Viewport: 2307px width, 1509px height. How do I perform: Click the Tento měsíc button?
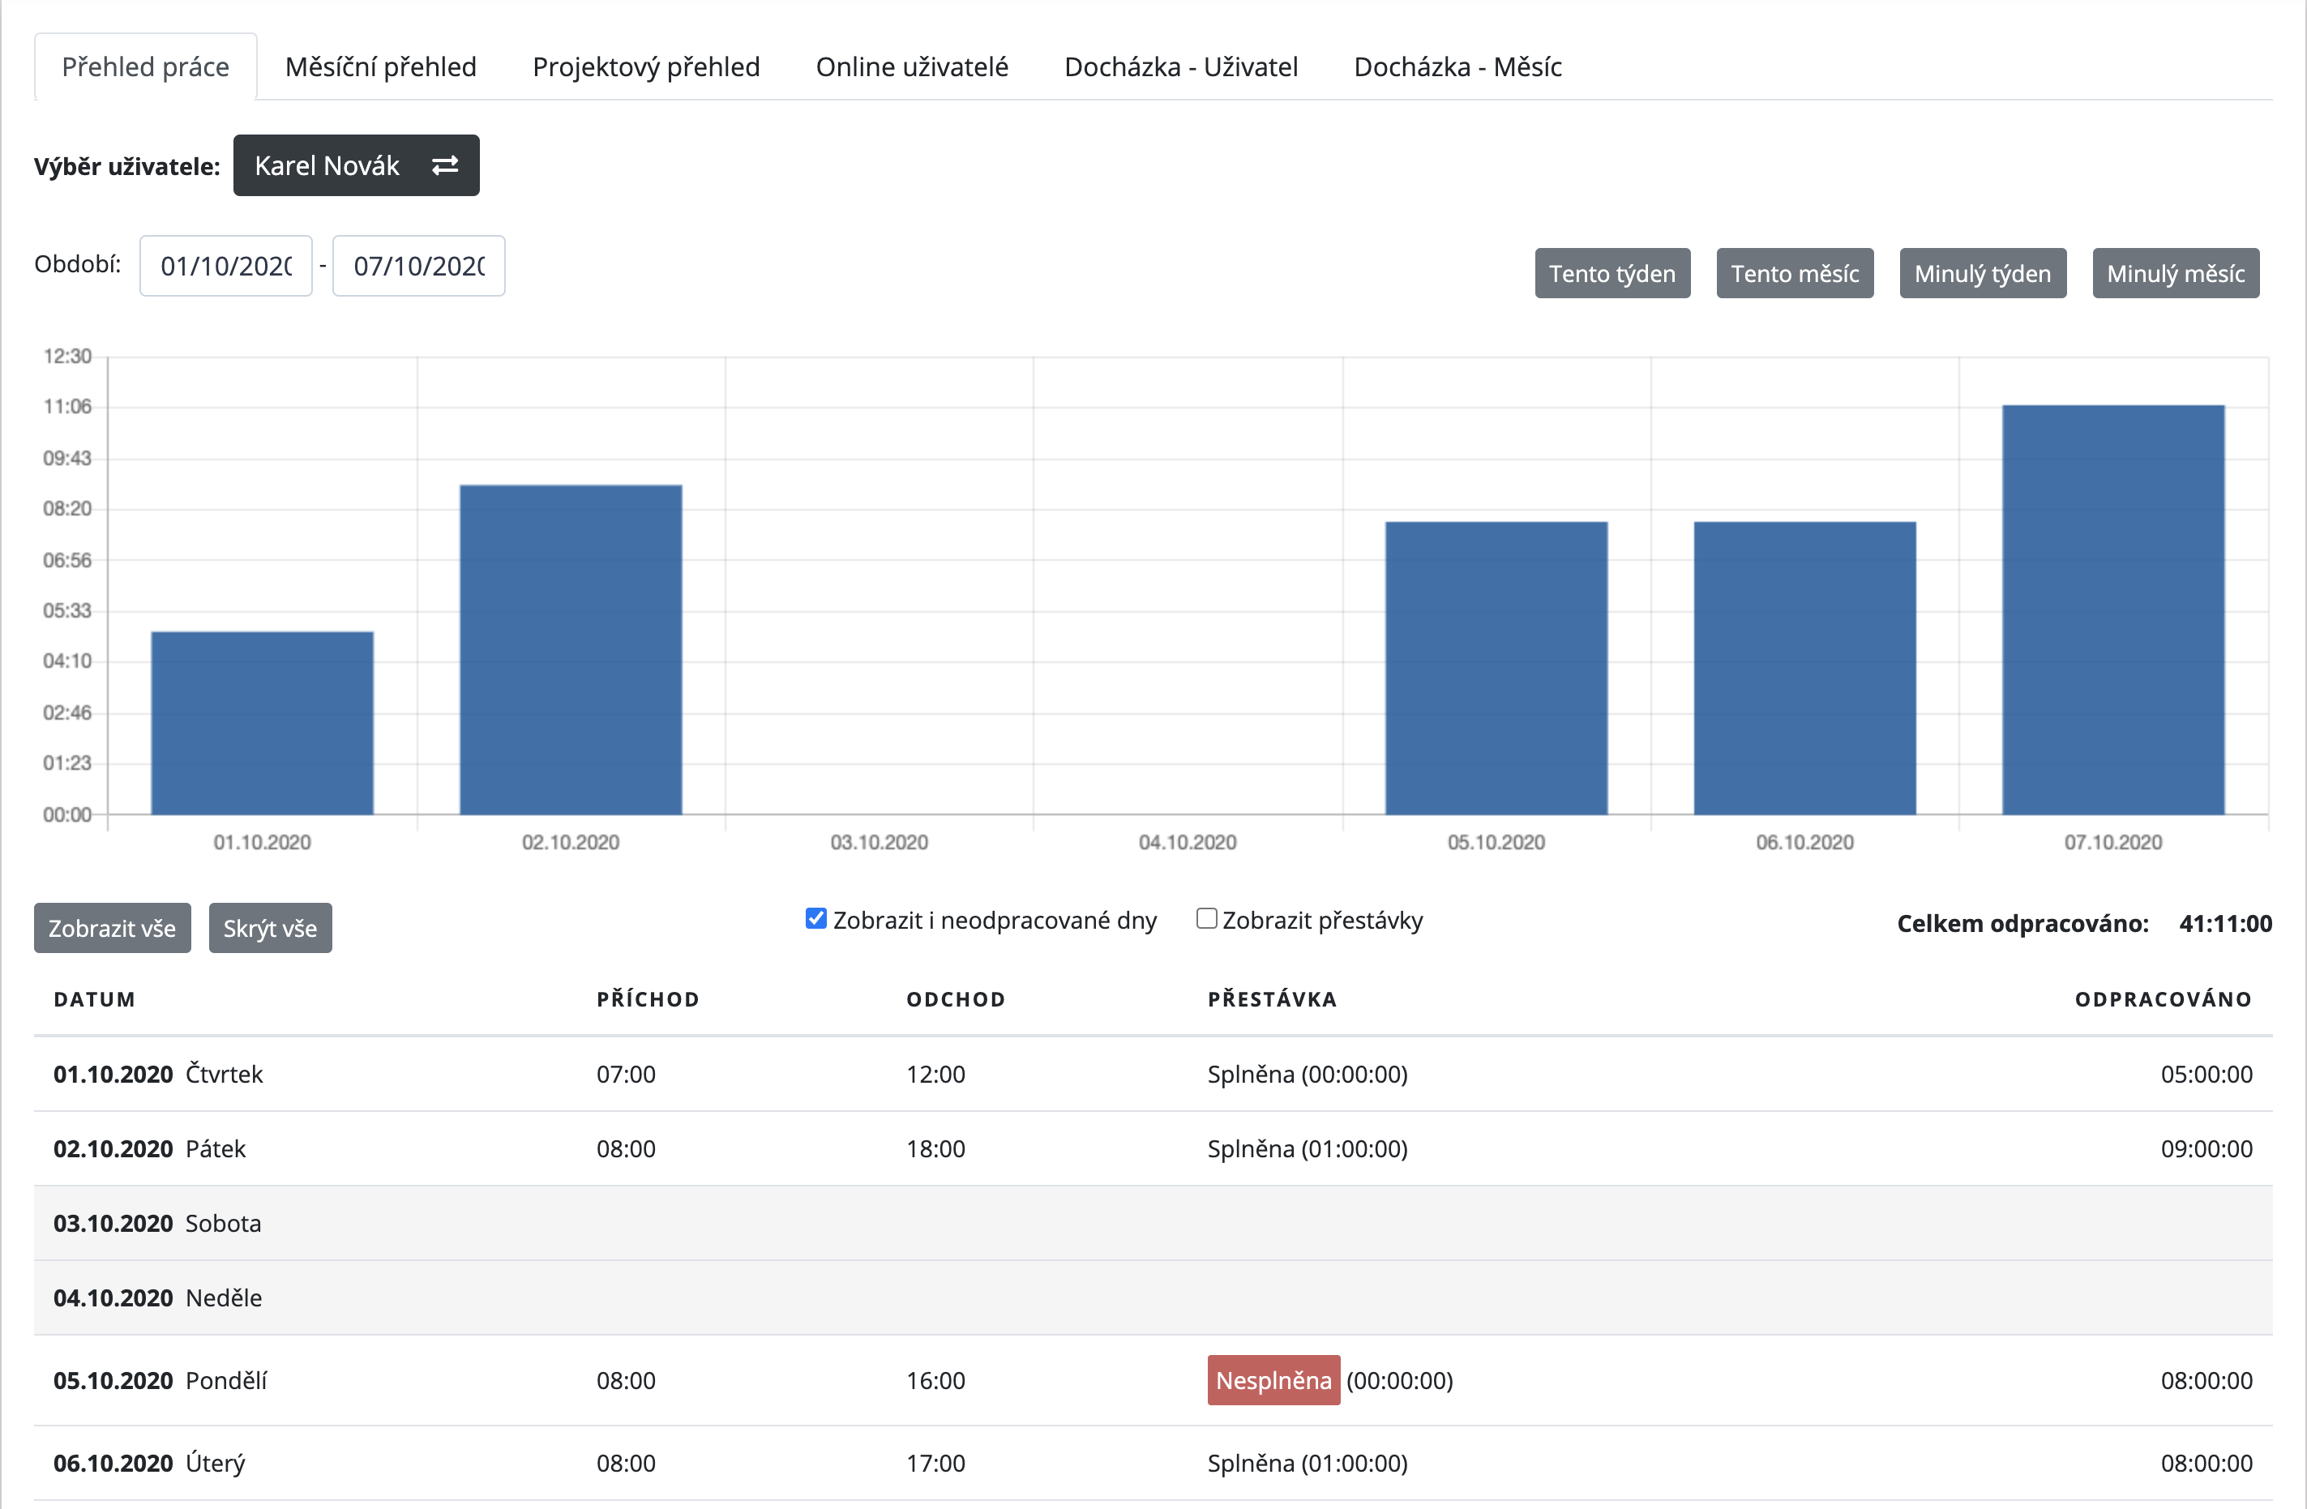tap(1794, 274)
